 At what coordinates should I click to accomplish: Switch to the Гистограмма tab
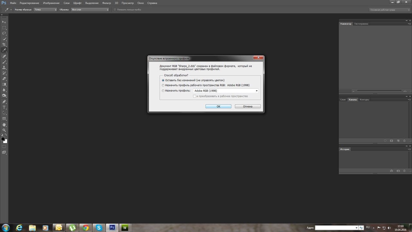coord(361,24)
